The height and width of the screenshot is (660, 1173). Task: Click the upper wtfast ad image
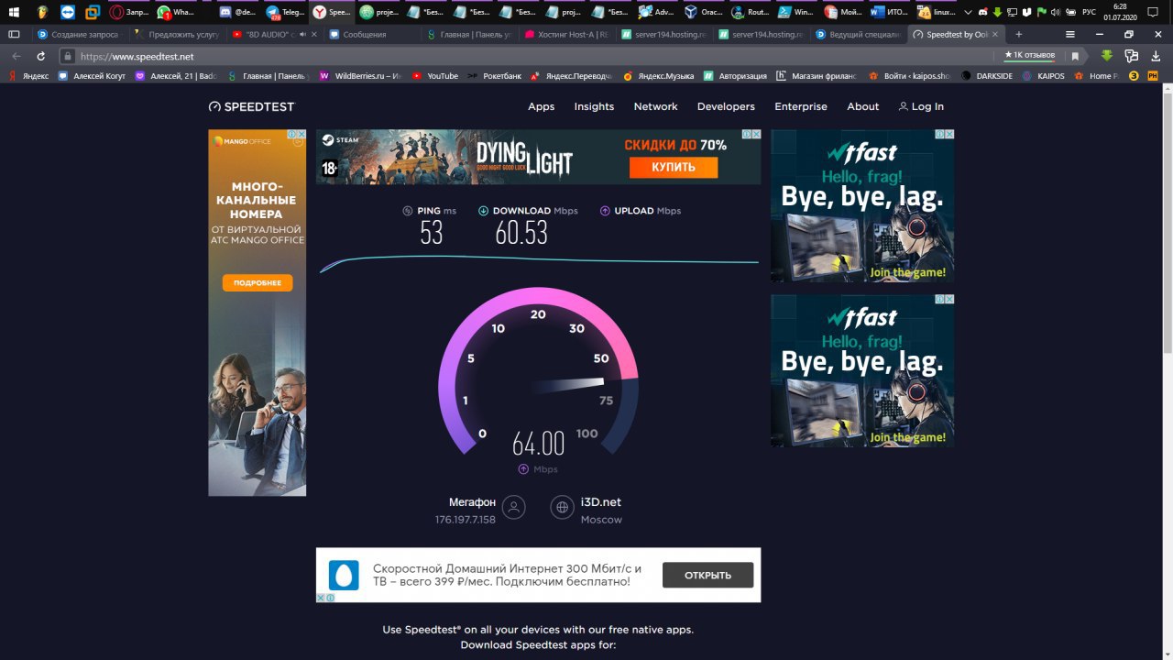click(862, 205)
